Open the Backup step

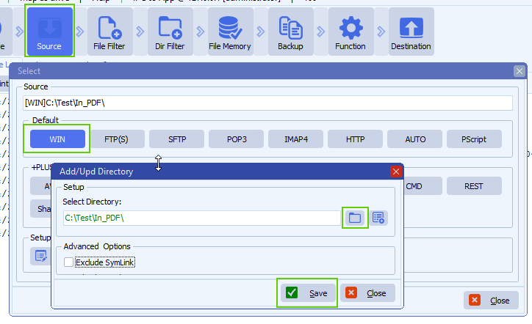click(x=290, y=32)
